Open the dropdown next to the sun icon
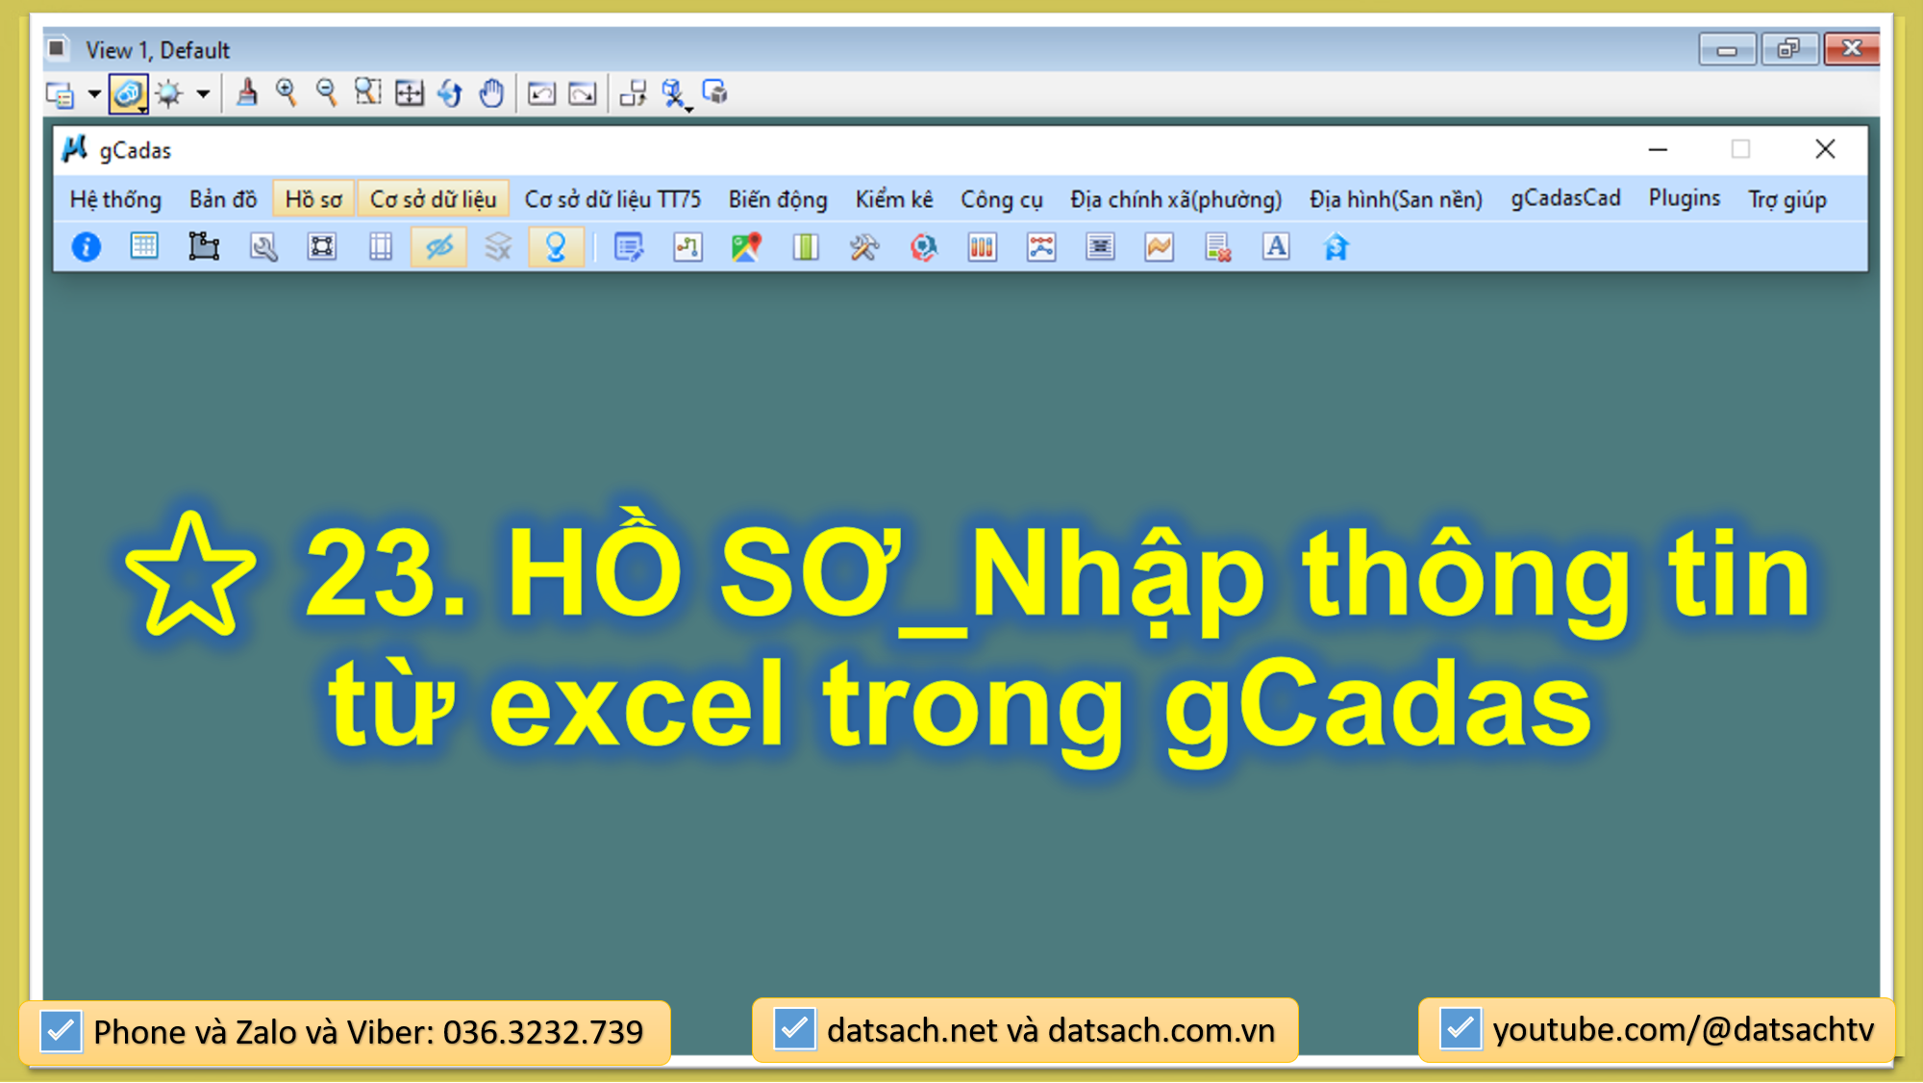Screen dimensions: 1923x1083 202,93
